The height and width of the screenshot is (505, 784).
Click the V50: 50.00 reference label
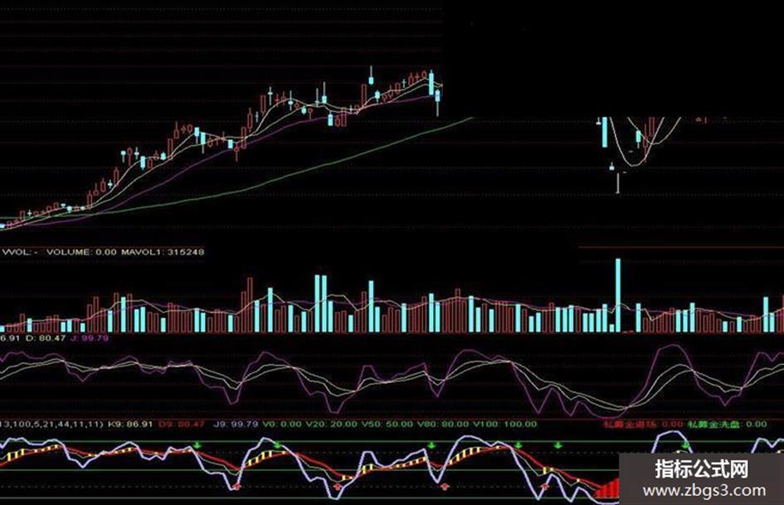pyautogui.click(x=387, y=424)
